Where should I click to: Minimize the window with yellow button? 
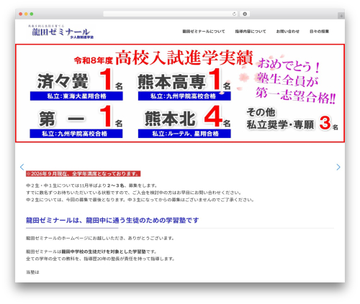tap(26, 14)
